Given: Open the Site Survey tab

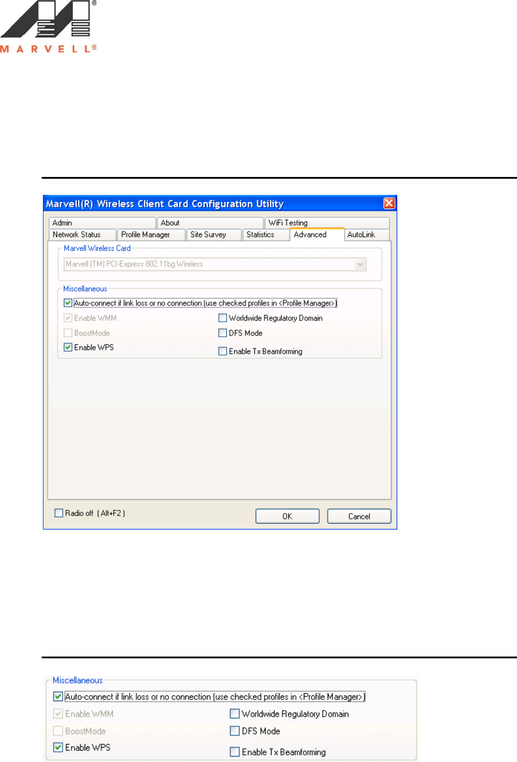Looking at the screenshot, I should pyautogui.click(x=214, y=235).
